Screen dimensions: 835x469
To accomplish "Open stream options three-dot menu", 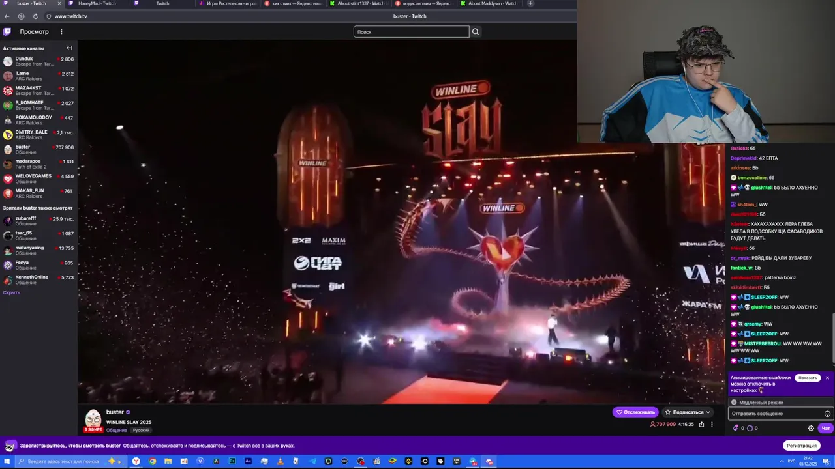I will [x=712, y=424].
